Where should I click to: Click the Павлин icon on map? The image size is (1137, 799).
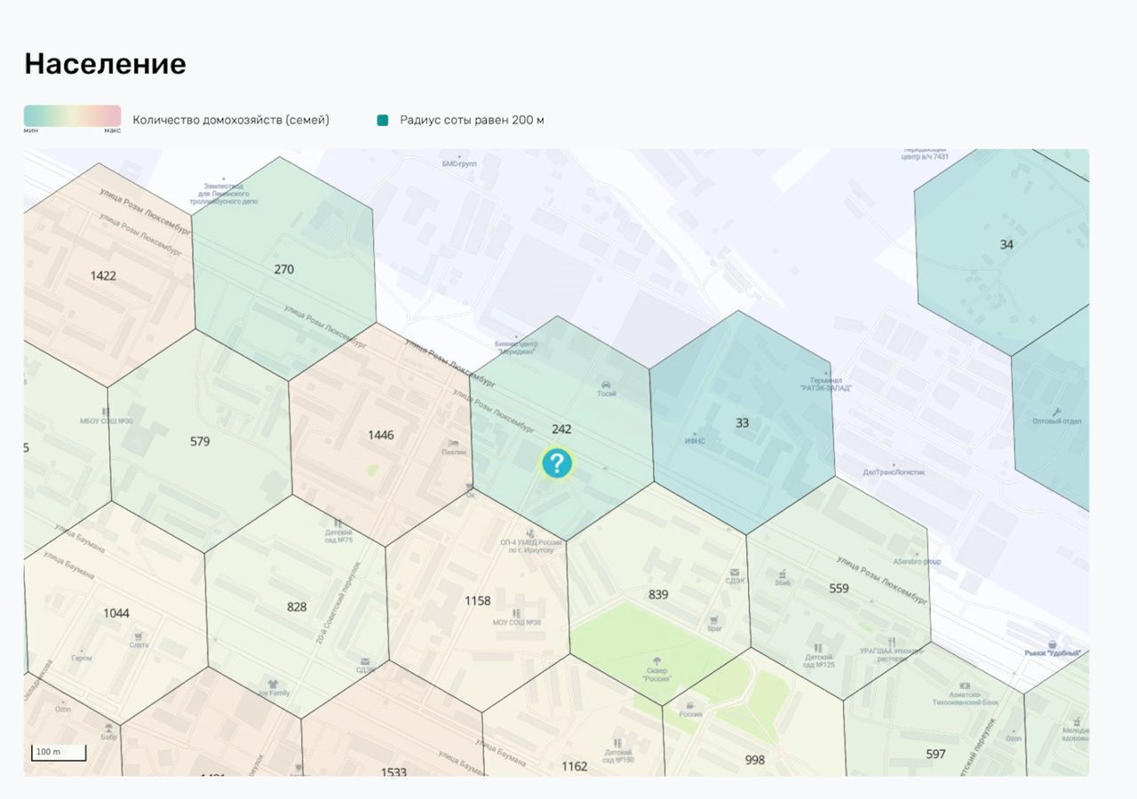click(x=454, y=443)
